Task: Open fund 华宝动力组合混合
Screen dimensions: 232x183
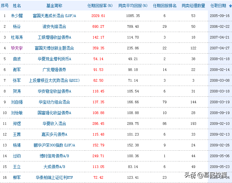Action: coord(54,102)
